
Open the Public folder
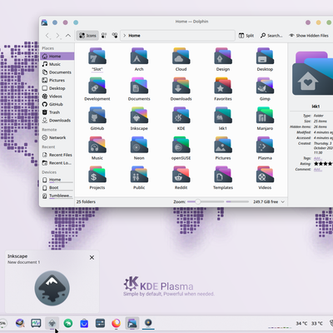[139, 175]
